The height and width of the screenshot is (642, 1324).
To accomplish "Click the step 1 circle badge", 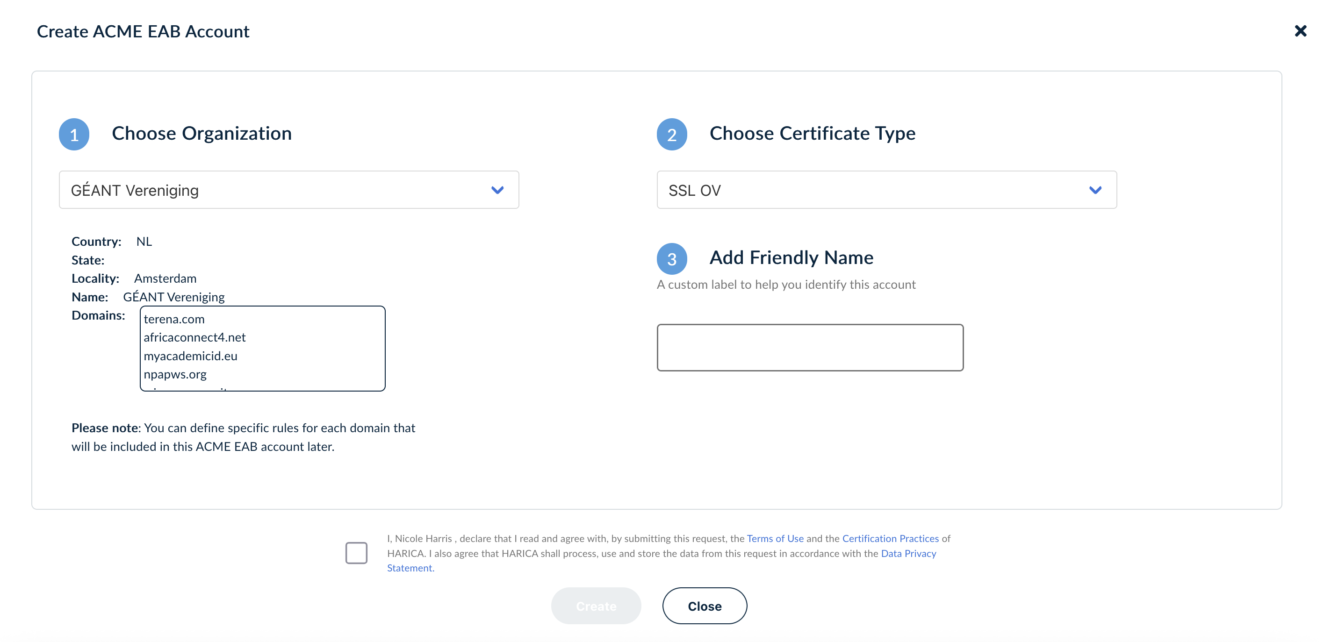I will click(x=74, y=135).
